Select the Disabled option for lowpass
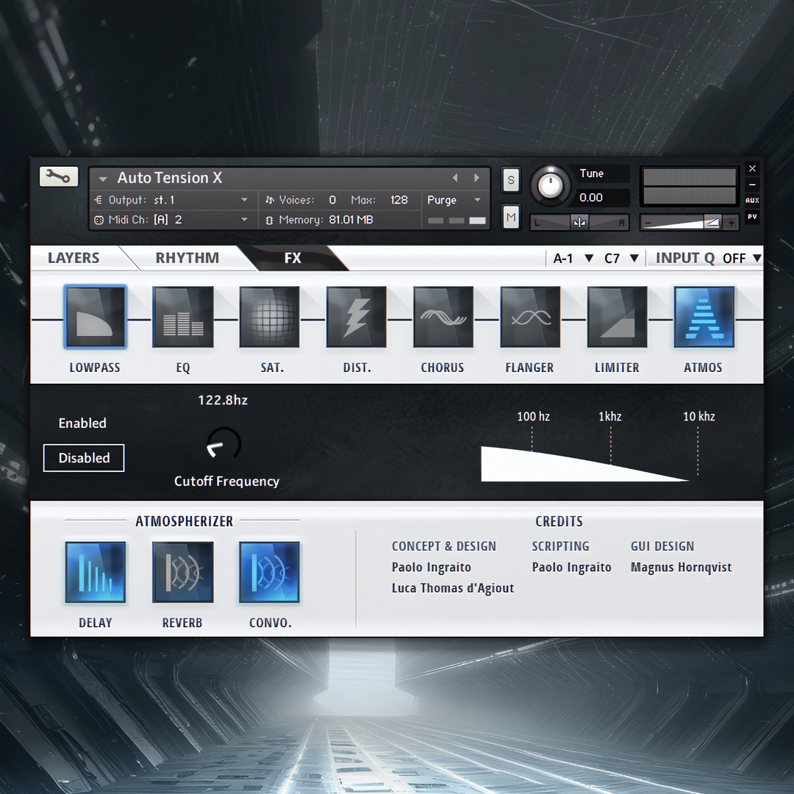Viewport: 794px width, 794px height. pyautogui.click(x=84, y=458)
